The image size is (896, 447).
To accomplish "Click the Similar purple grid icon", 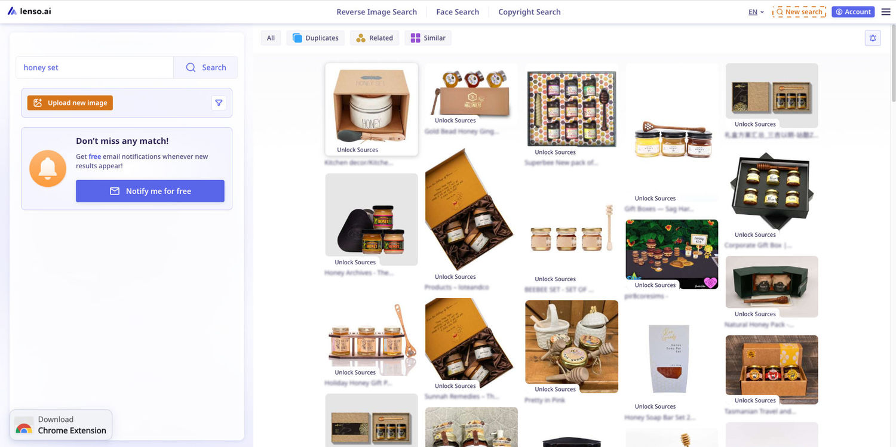I will point(415,37).
